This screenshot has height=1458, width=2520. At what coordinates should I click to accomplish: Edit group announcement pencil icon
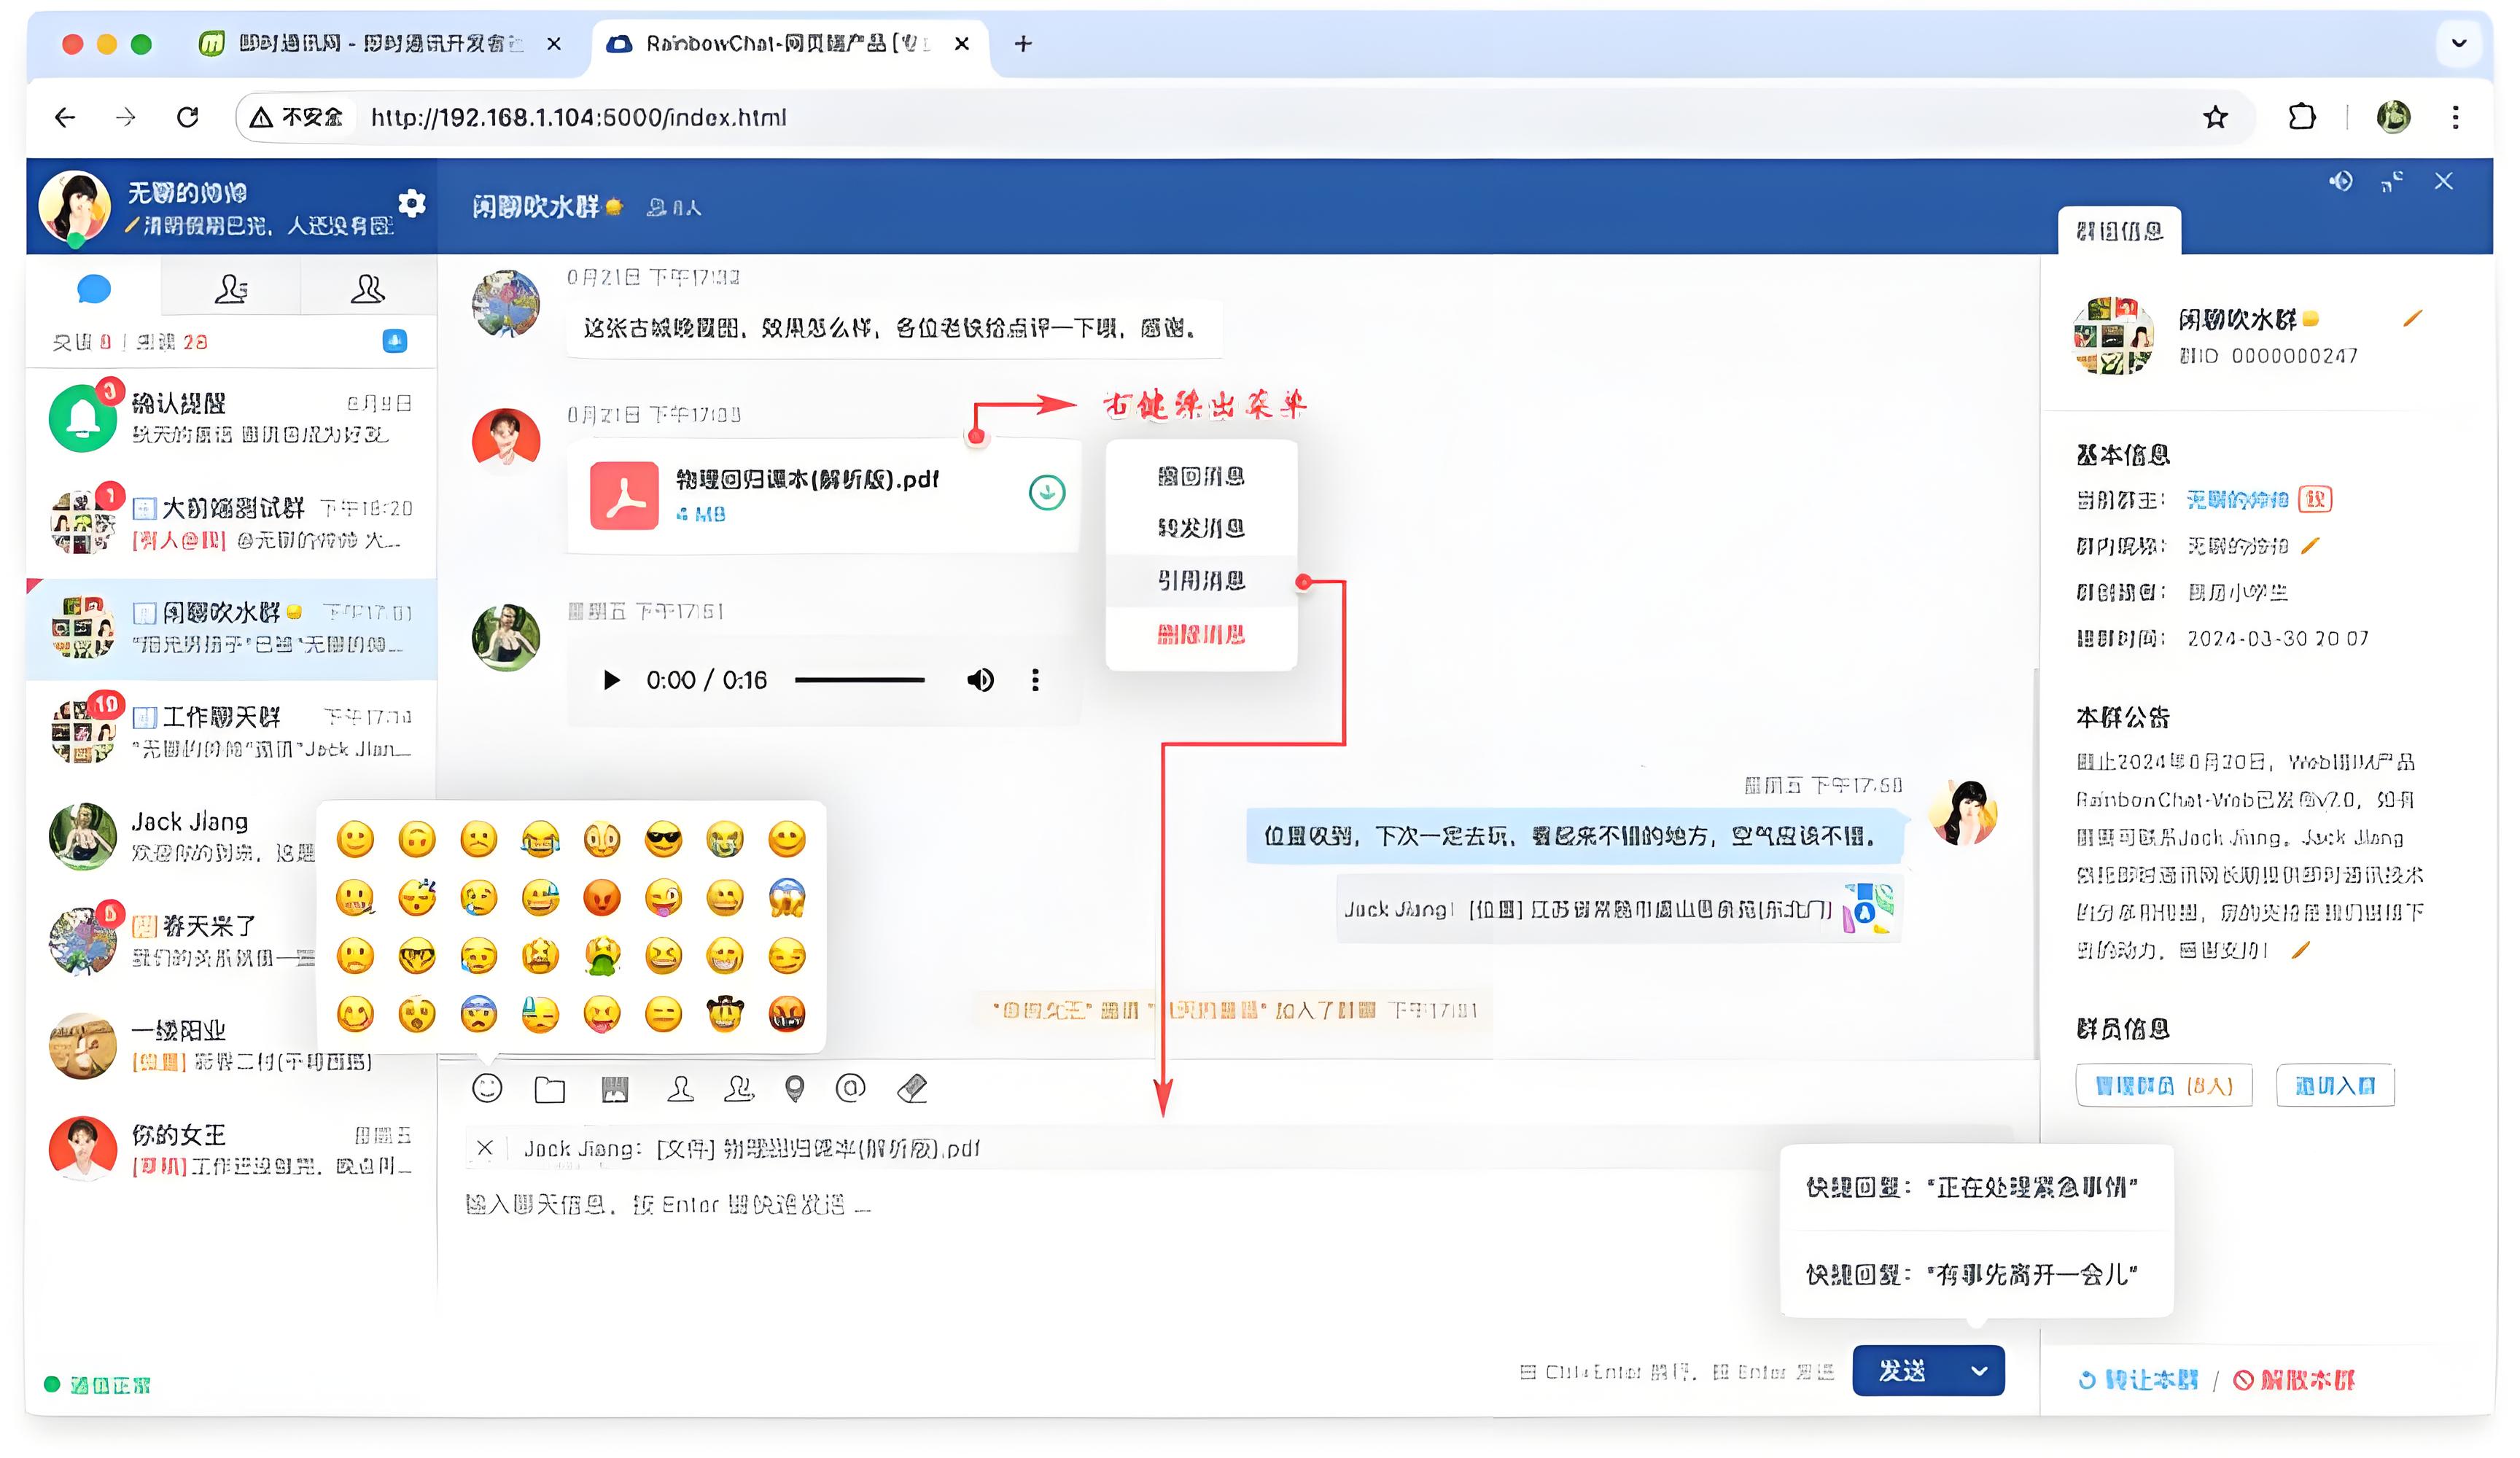click(2301, 949)
